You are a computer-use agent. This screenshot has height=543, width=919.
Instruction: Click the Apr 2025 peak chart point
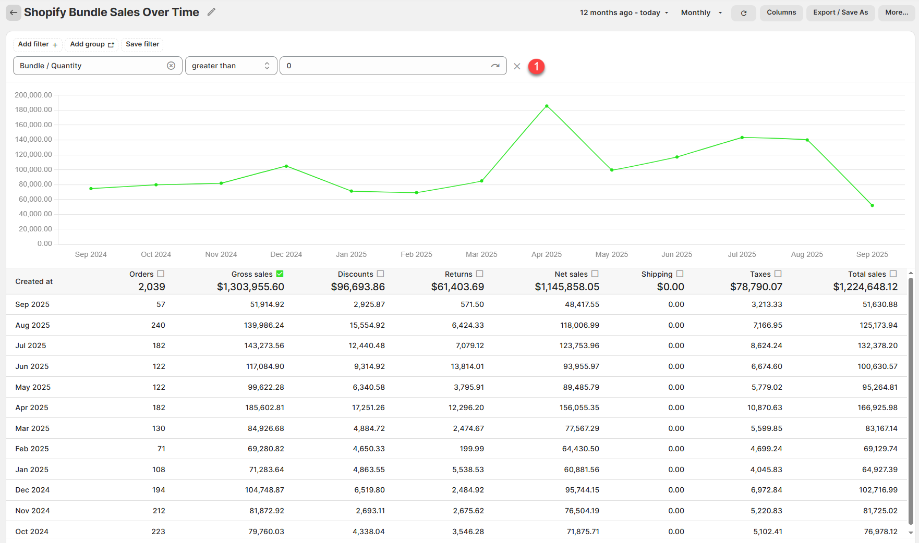(547, 106)
